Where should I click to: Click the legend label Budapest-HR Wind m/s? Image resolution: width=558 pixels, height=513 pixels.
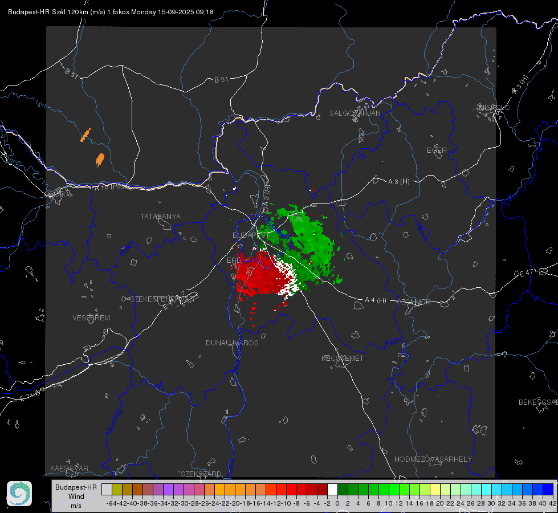[x=76, y=496]
